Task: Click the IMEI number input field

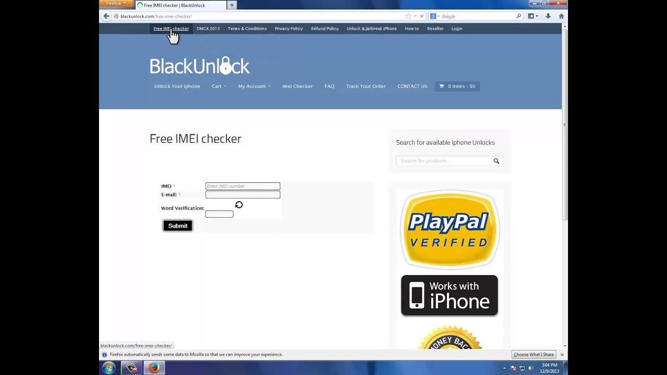Action: point(243,186)
